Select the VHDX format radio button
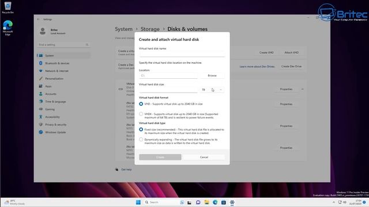The height and width of the screenshot is (207, 369). pos(141,114)
